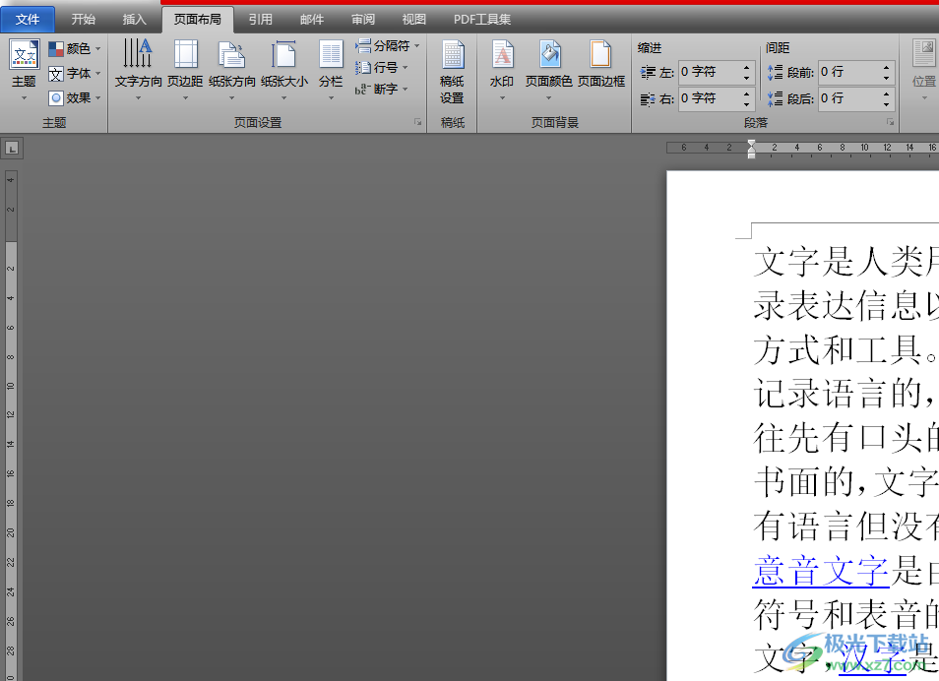Click the 段后 spacing after icon
The image size is (939, 681).
click(x=776, y=98)
